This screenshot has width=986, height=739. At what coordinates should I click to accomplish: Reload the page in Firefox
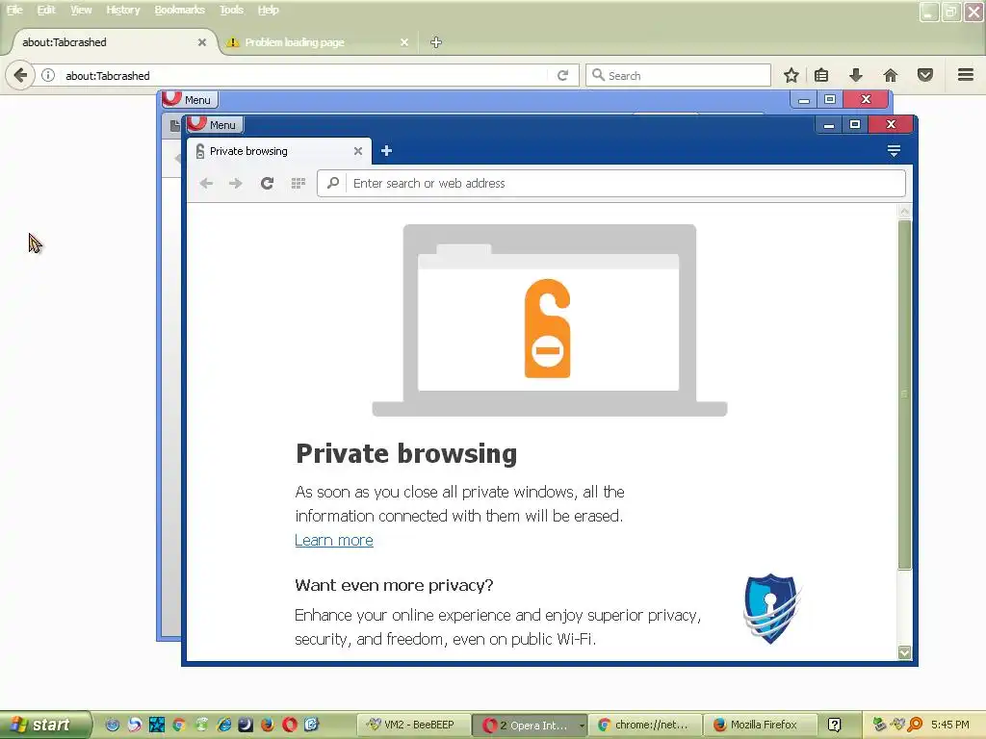562,75
